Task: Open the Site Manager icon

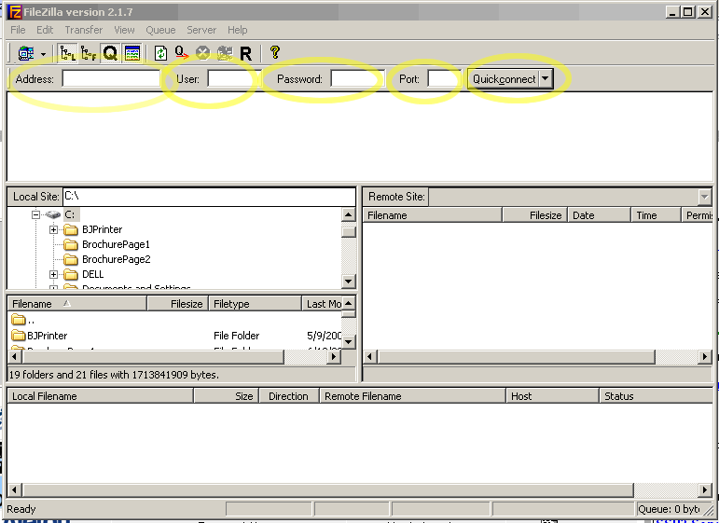Action: click(26, 53)
